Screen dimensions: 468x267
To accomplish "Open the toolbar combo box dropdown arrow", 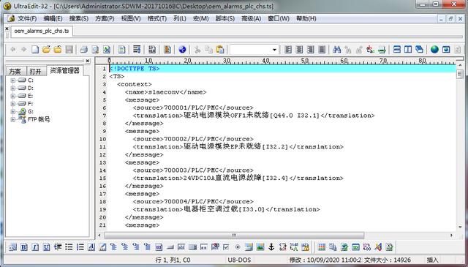I will (x=274, y=50).
